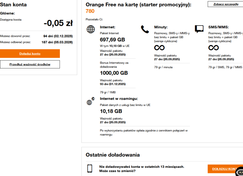
Task: Click the Internet globe icon
Action: coord(91,29)
